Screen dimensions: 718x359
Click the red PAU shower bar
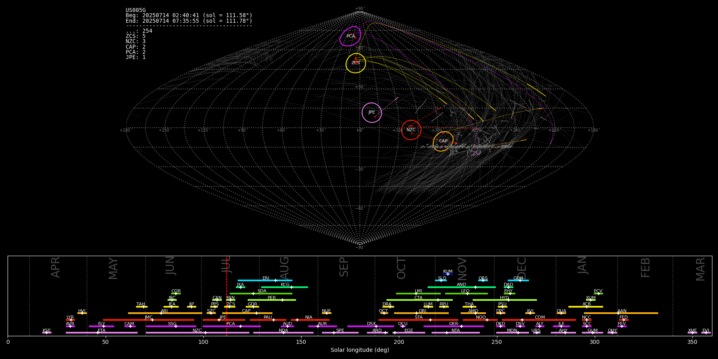268,320
